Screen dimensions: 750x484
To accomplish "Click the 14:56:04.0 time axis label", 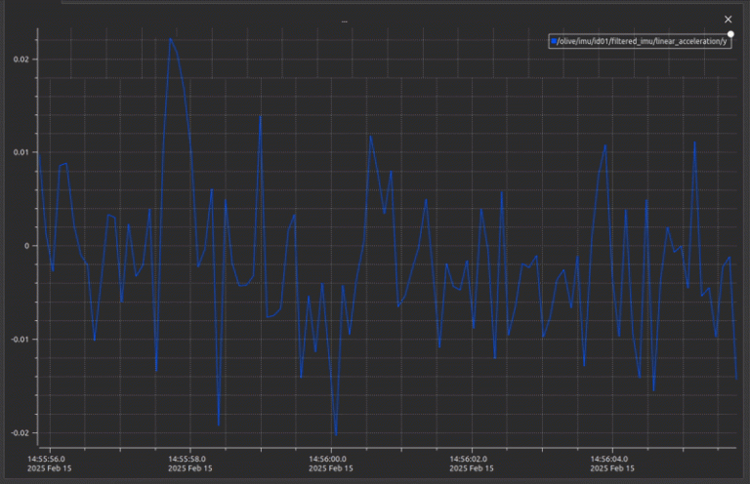I will 611,463.
